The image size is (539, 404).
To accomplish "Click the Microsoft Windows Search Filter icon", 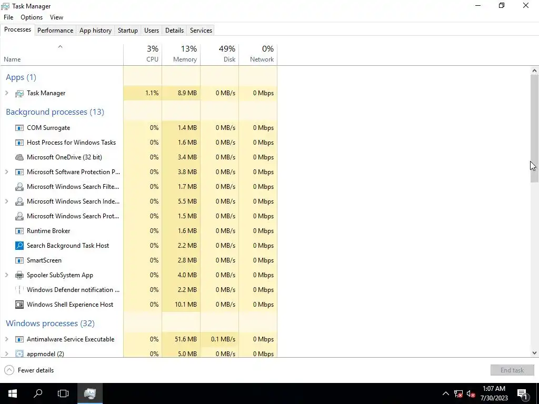I will point(19,187).
